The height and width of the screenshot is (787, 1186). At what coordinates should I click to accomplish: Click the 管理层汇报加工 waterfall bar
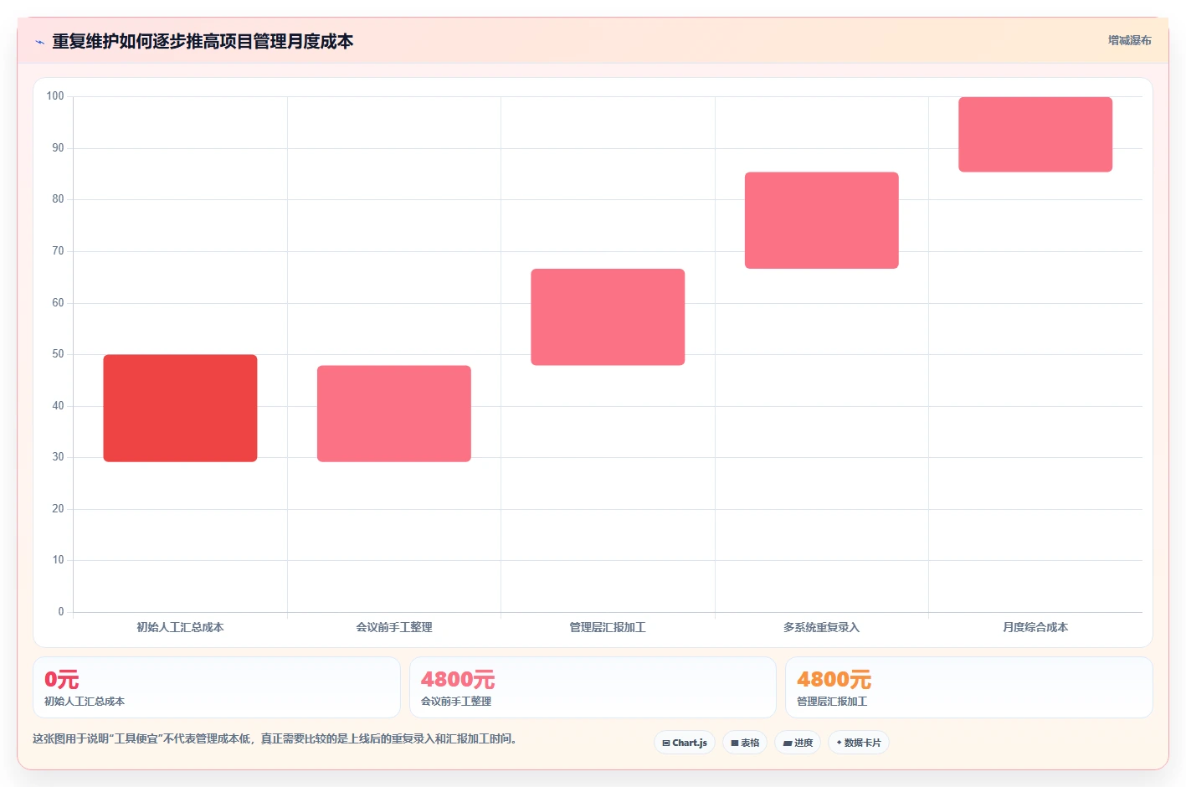tap(608, 316)
